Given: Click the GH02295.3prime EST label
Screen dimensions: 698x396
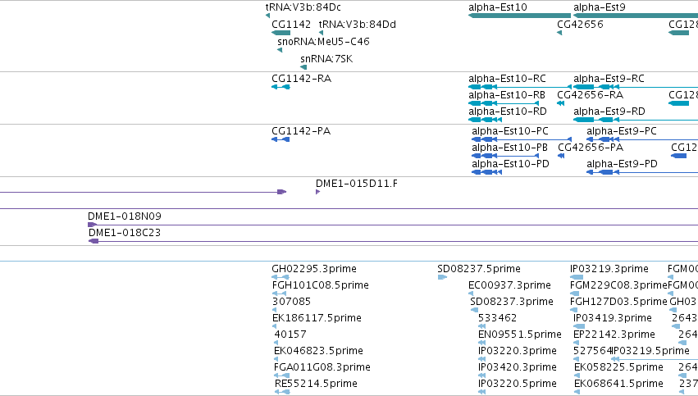Looking at the screenshot, I should (314, 269).
